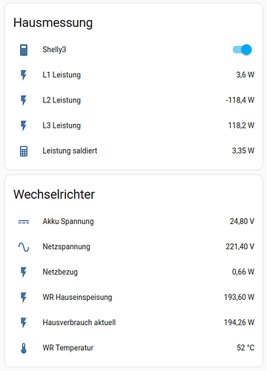Click the L2 Leistung lightning icon
Screen dimensions: 267x371
coord(24,100)
